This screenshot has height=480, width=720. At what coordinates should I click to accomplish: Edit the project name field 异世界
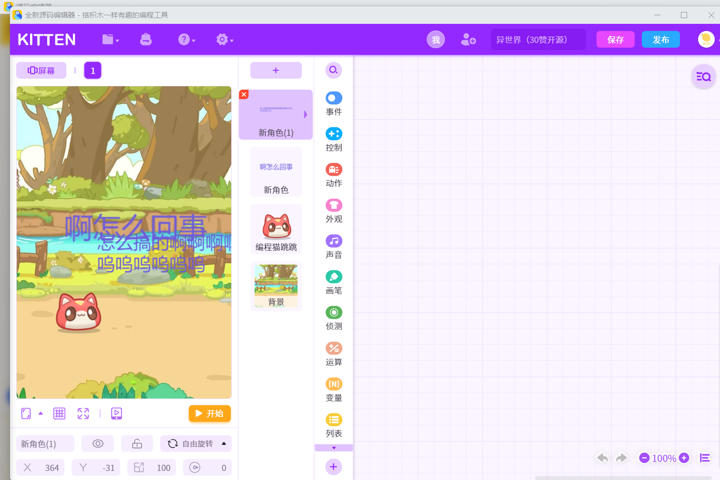tap(538, 40)
